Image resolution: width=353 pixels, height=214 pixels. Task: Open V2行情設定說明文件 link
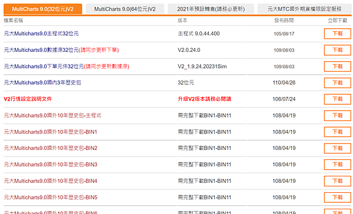[x=28, y=99]
